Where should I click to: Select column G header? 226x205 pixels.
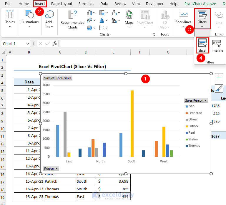pos(168,52)
